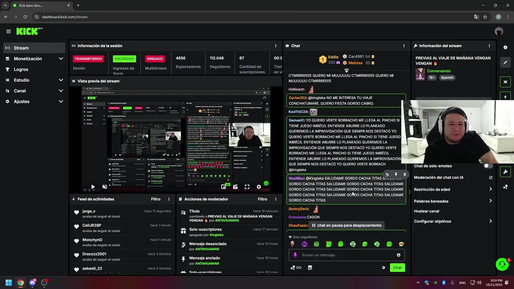Open Moderación del chat con IA
The image size is (514, 289).
tap(453, 177)
